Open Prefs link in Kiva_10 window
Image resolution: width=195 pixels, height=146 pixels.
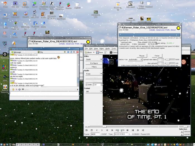[x=167, y=30]
